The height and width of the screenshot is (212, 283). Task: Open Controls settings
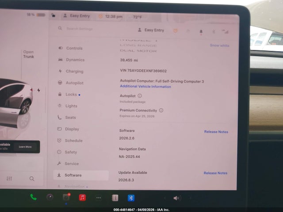[70, 48]
